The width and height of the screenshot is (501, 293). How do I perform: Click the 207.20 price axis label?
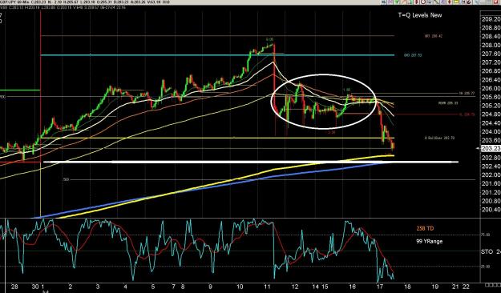pyautogui.click(x=491, y=62)
